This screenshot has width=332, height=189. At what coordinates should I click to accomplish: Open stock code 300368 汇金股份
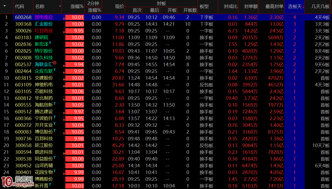tap(23, 24)
